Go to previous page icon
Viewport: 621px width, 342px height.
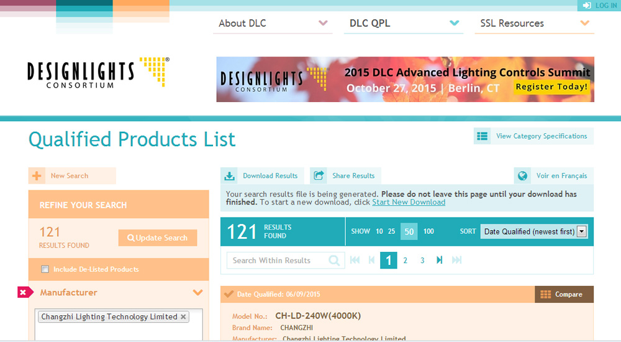click(x=371, y=260)
